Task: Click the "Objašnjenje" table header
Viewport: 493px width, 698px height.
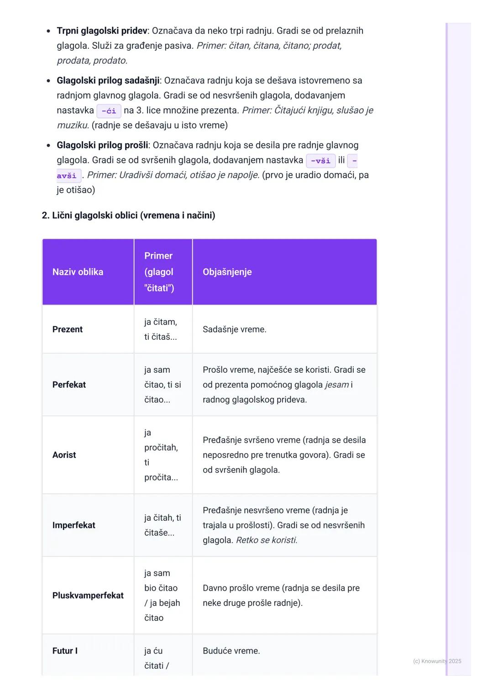Action: (227, 272)
